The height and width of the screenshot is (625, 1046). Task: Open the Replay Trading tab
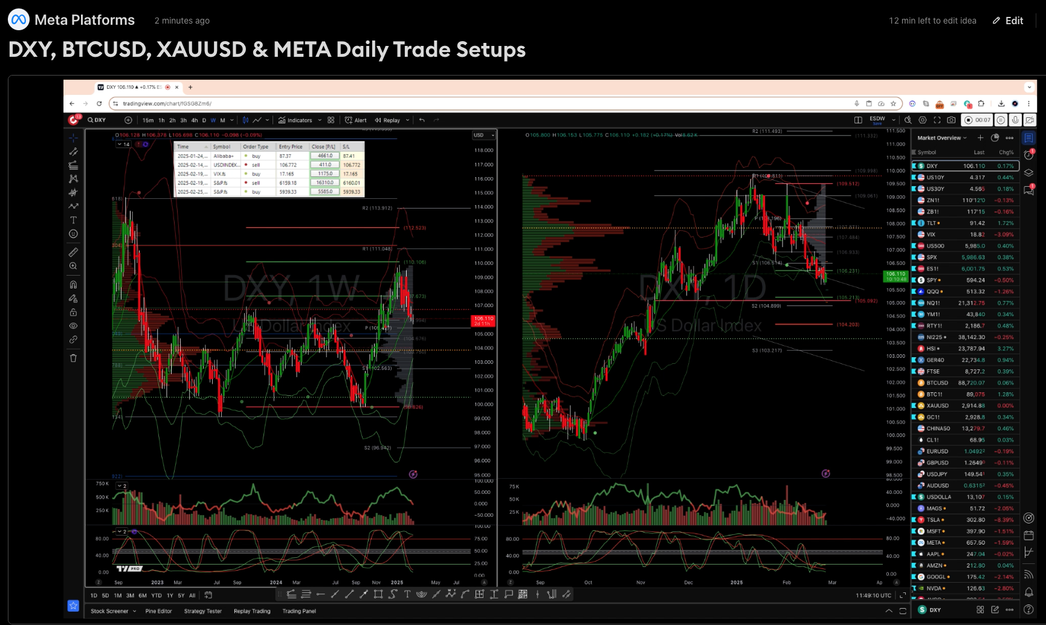252,611
